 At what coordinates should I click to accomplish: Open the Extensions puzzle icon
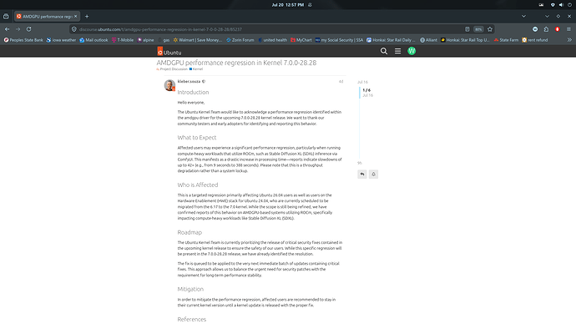coord(546,29)
